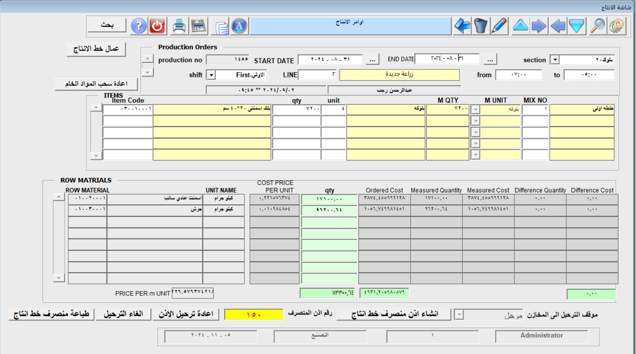The image size is (636, 354).
Task: Expand the section dropdown arrow
Action: tap(555, 60)
